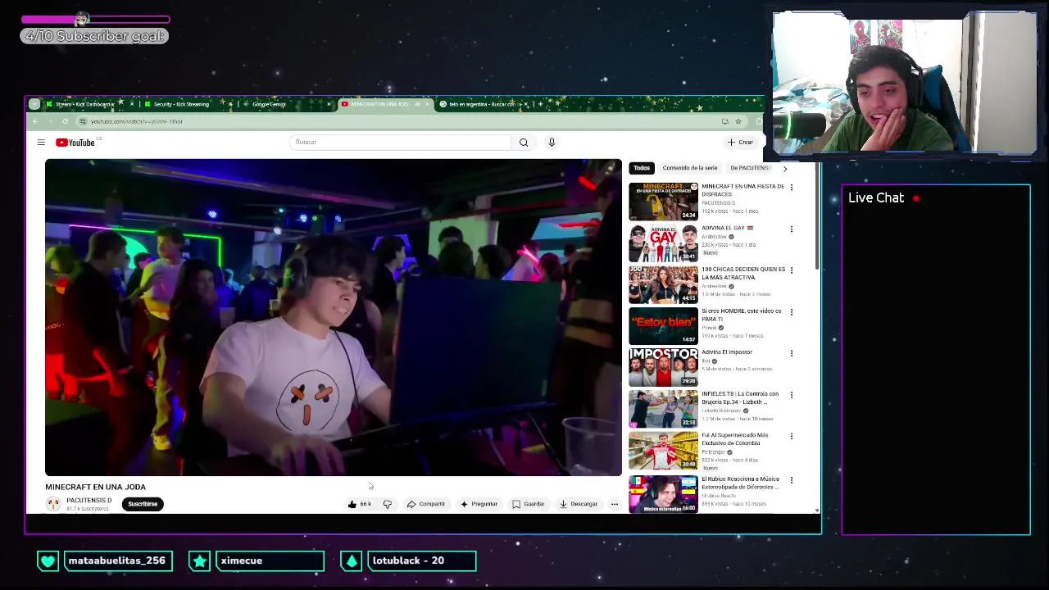Open options for Fui Al Supermercado video

tap(791, 437)
